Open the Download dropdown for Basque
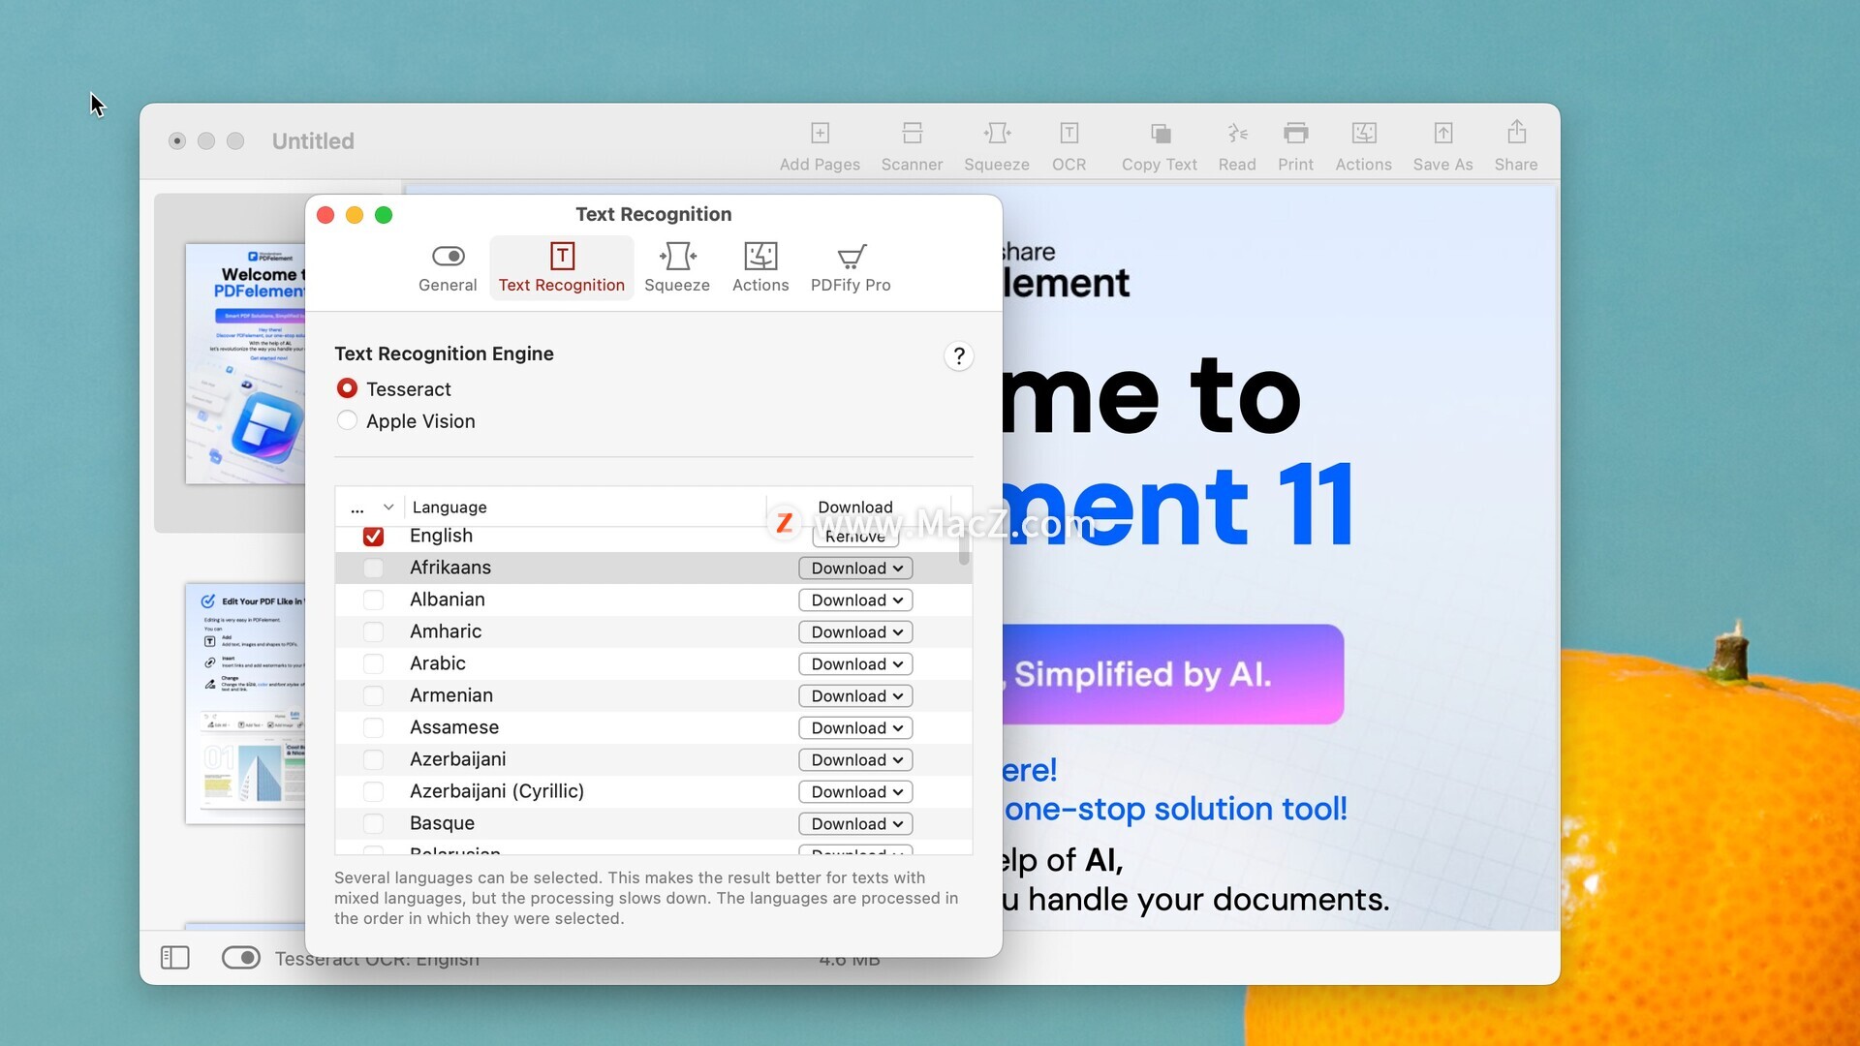The image size is (1860, 1046). click(x=855, y=823)
